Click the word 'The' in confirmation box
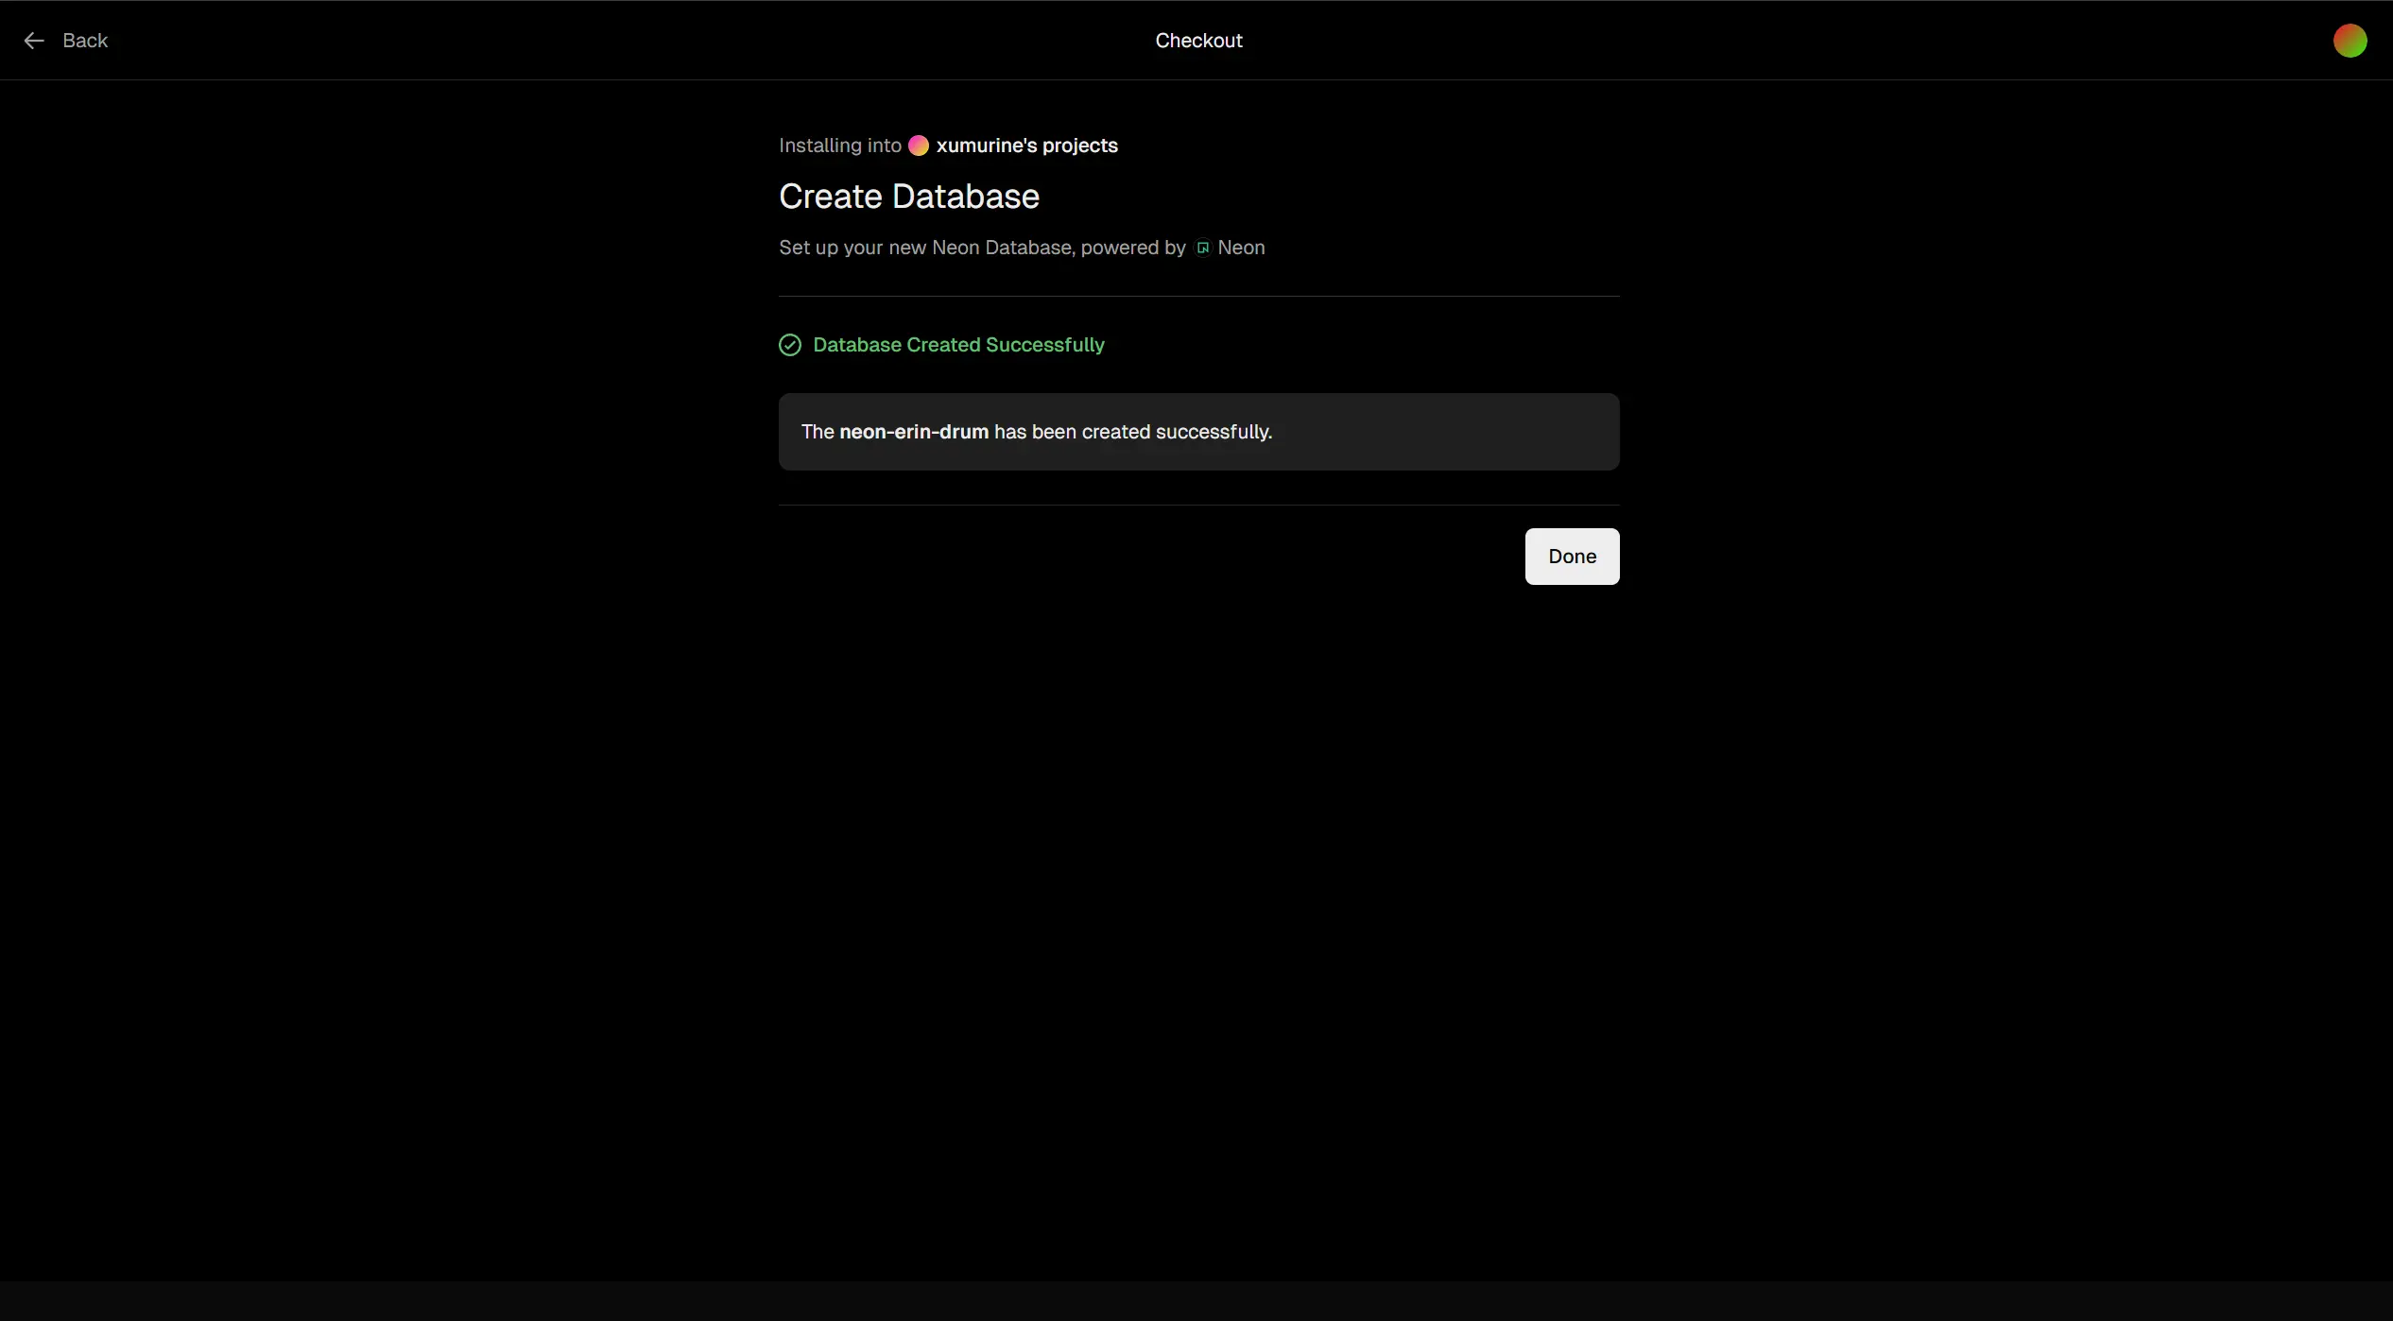The width and height of the screenshot is (2393, 1321). coord(818,432)
